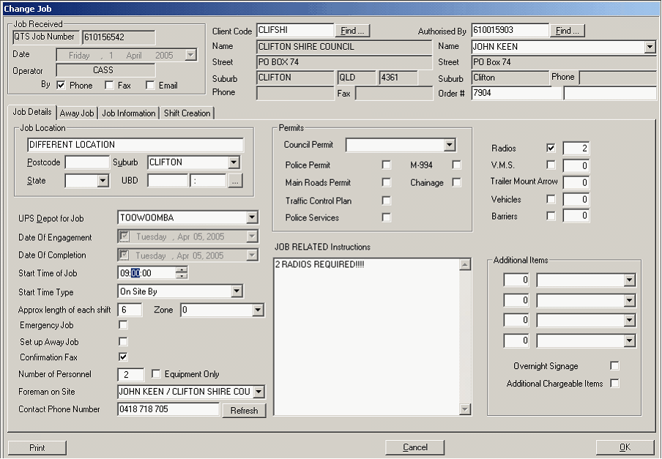Enable the Overnight Signage checkbox
Viewport: 662px width, 459px height.
point(614,366)
